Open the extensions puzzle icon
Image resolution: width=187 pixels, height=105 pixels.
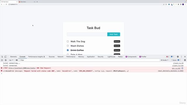178,4
